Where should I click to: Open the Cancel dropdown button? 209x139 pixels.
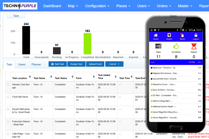(114, 64)
